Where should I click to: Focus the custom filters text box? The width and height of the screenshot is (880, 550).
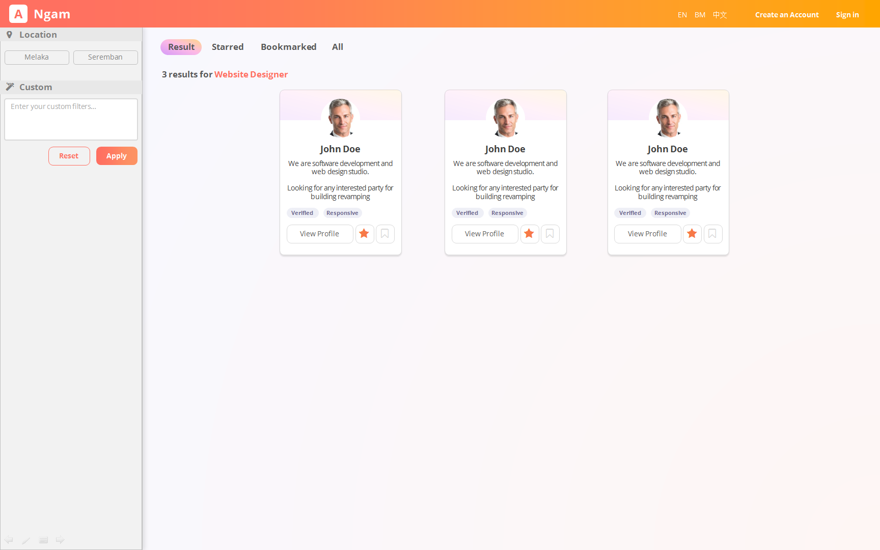(71, 120)
